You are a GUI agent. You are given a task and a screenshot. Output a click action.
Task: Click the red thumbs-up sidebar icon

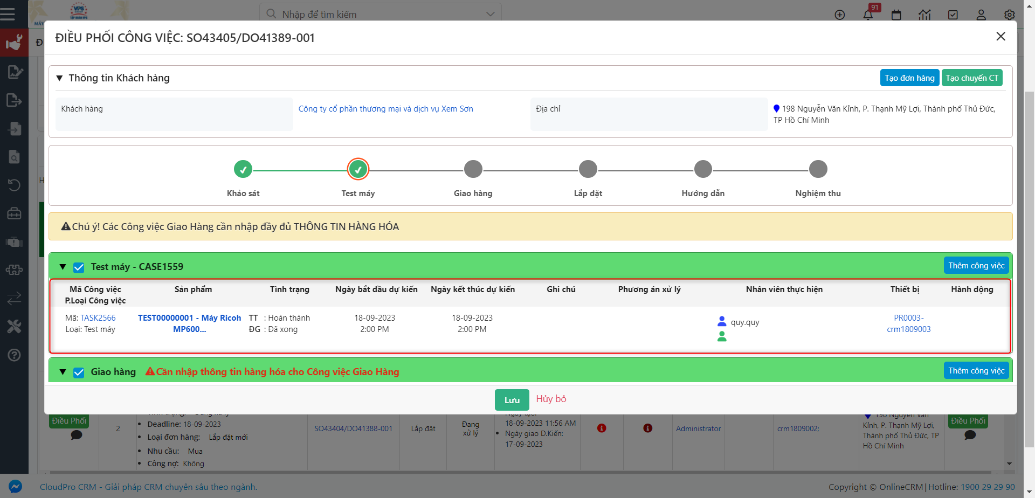[14, 43]
